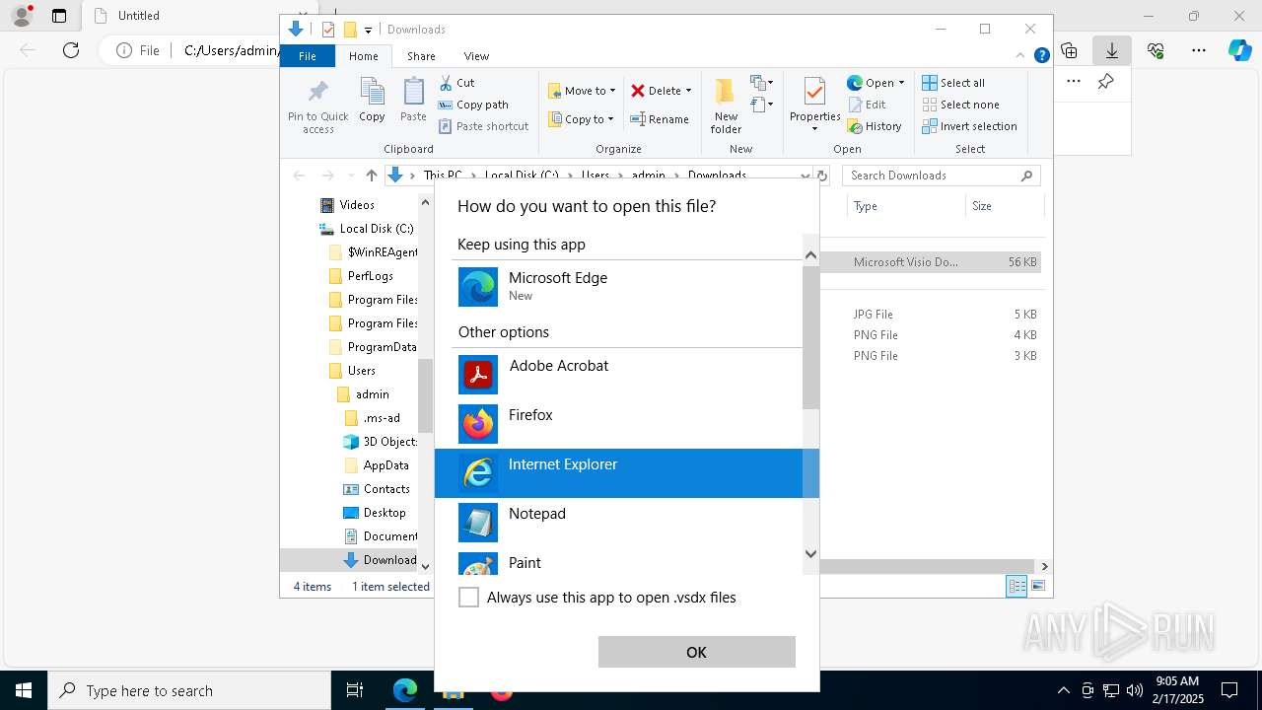The width and height of the screenshot is (1262, 710).
Task: Open Task View on taskbar
Action: [x=355, y=690]
